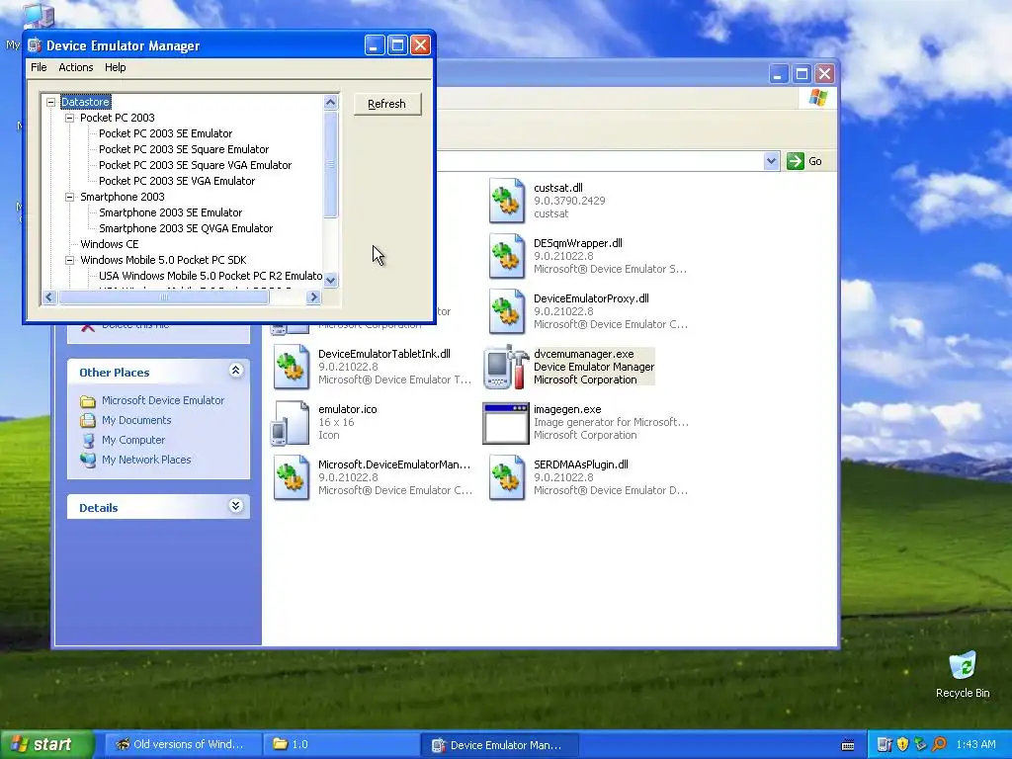Click Microsoft Device Emulator folder icon
Image resolution: width=1012 pixels, height=759 pixels.
pyautogui.click(x=88, y=401)
